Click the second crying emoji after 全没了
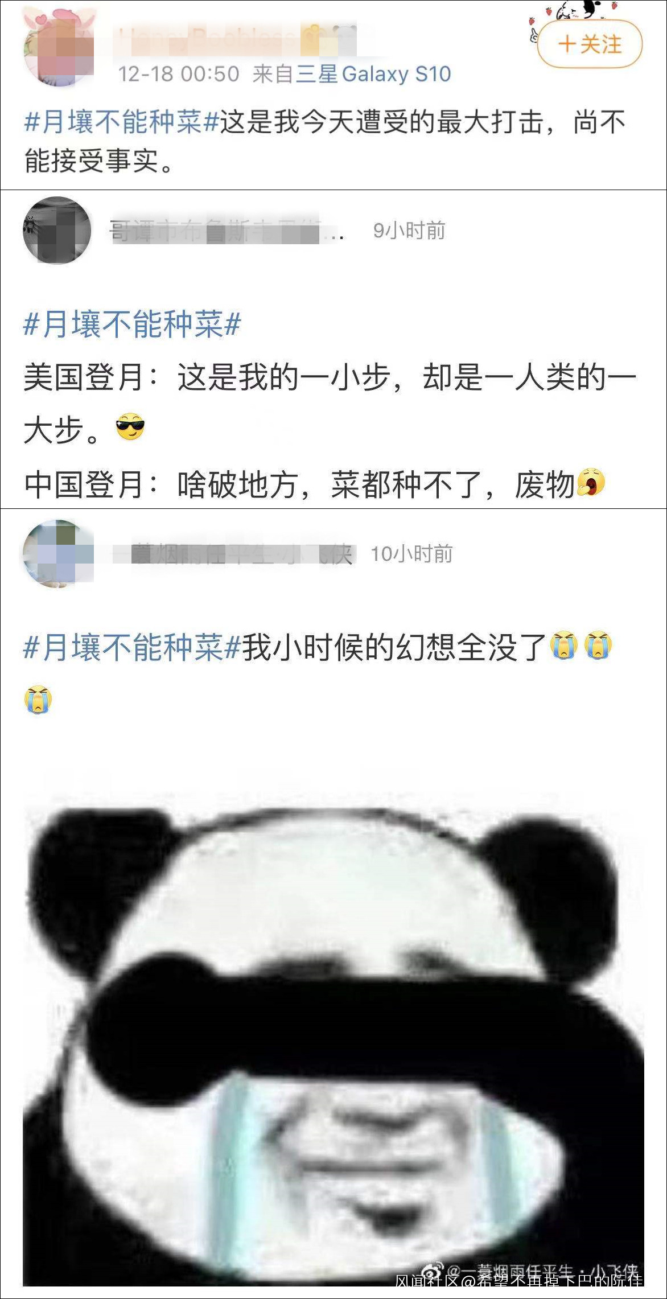667x1299 pixels. point(598,646)
